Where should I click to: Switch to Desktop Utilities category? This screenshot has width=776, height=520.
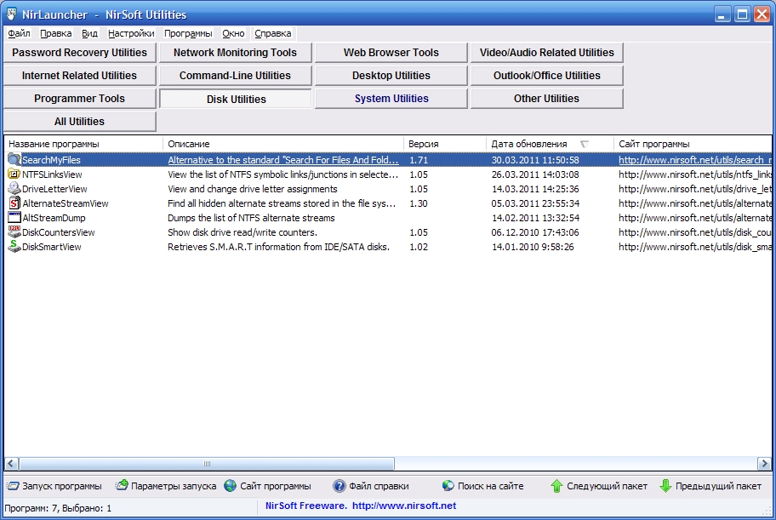point(391,75)
